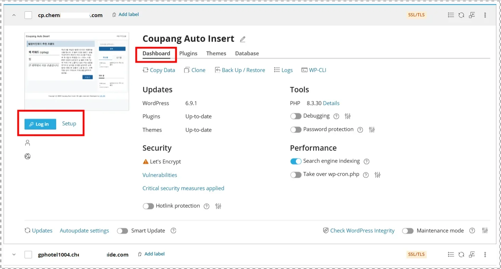This screenshot has height=269, width=501.
Task: Click the refresh icon in cp.chem site header
Action: tap(461, 15)
